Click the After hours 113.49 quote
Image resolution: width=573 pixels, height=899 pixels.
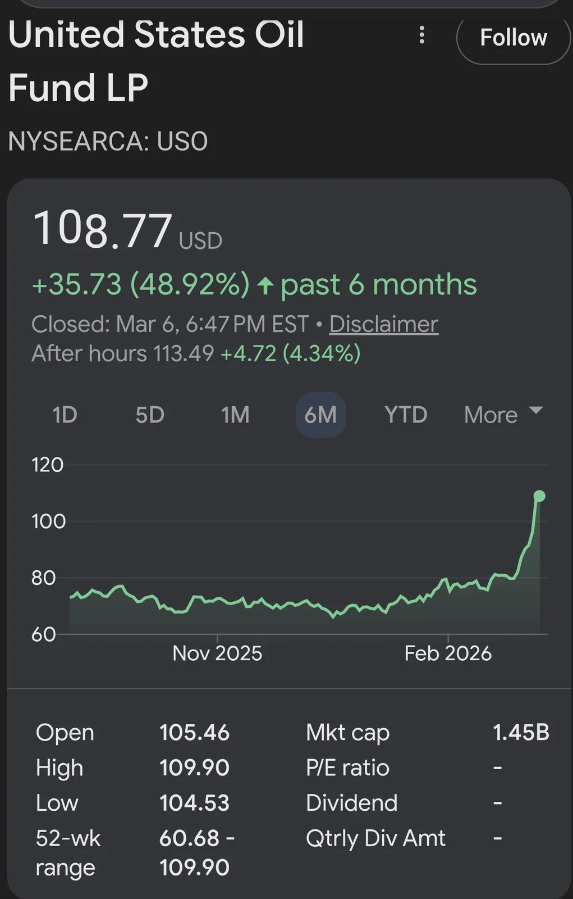123,354
